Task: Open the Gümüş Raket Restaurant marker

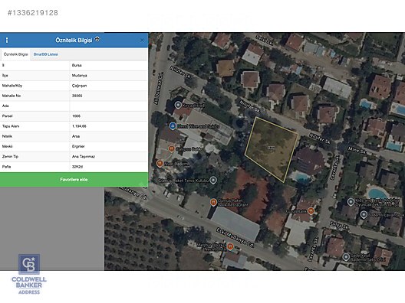Action: 213,203
